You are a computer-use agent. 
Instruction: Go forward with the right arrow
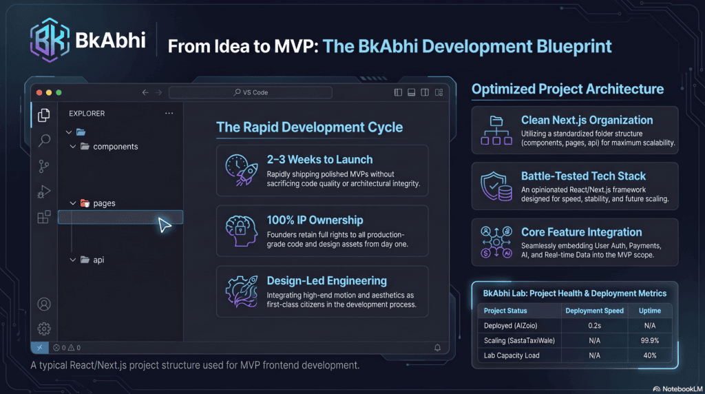[x=159, y=92]
